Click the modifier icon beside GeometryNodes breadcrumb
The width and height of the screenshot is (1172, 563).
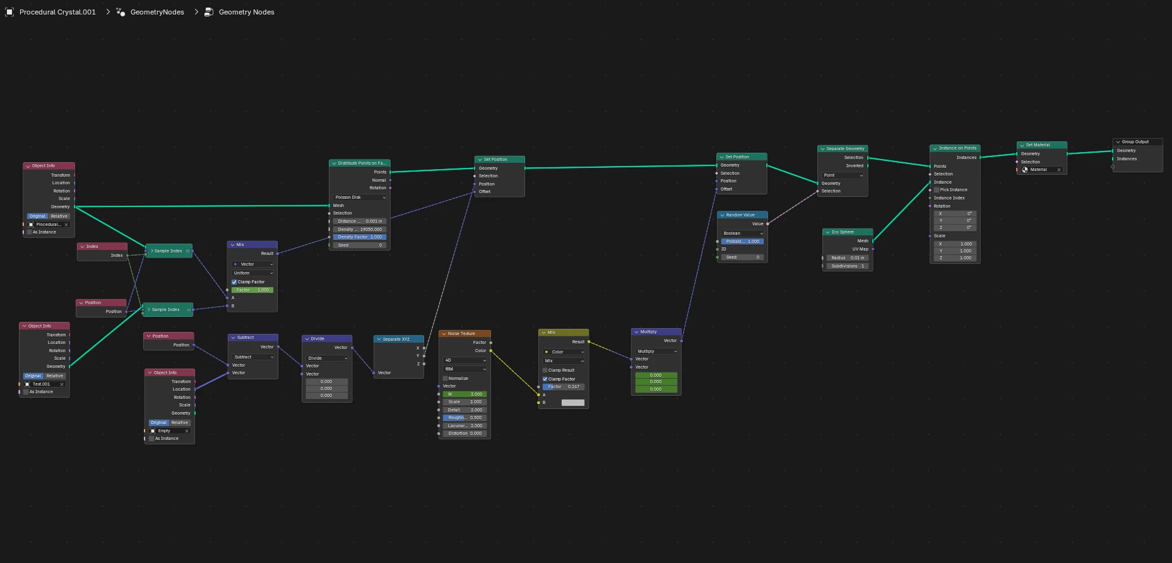[121, 12]
